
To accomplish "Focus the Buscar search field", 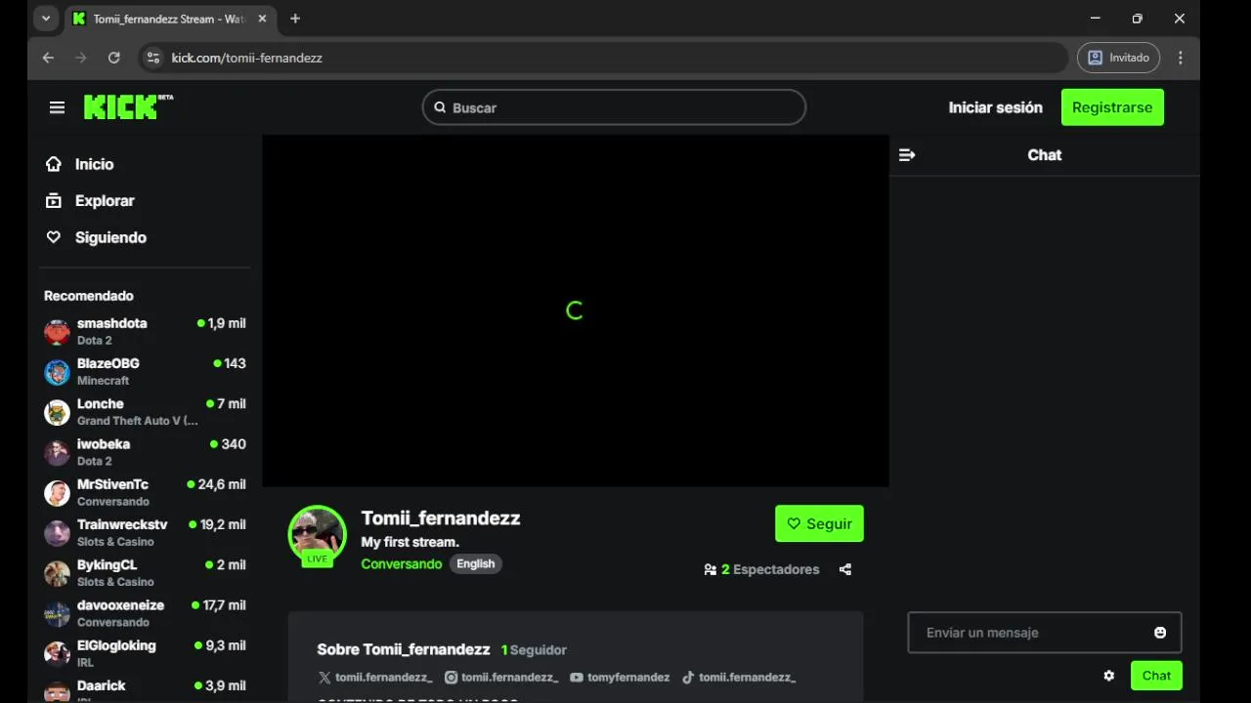I will 614,107.
